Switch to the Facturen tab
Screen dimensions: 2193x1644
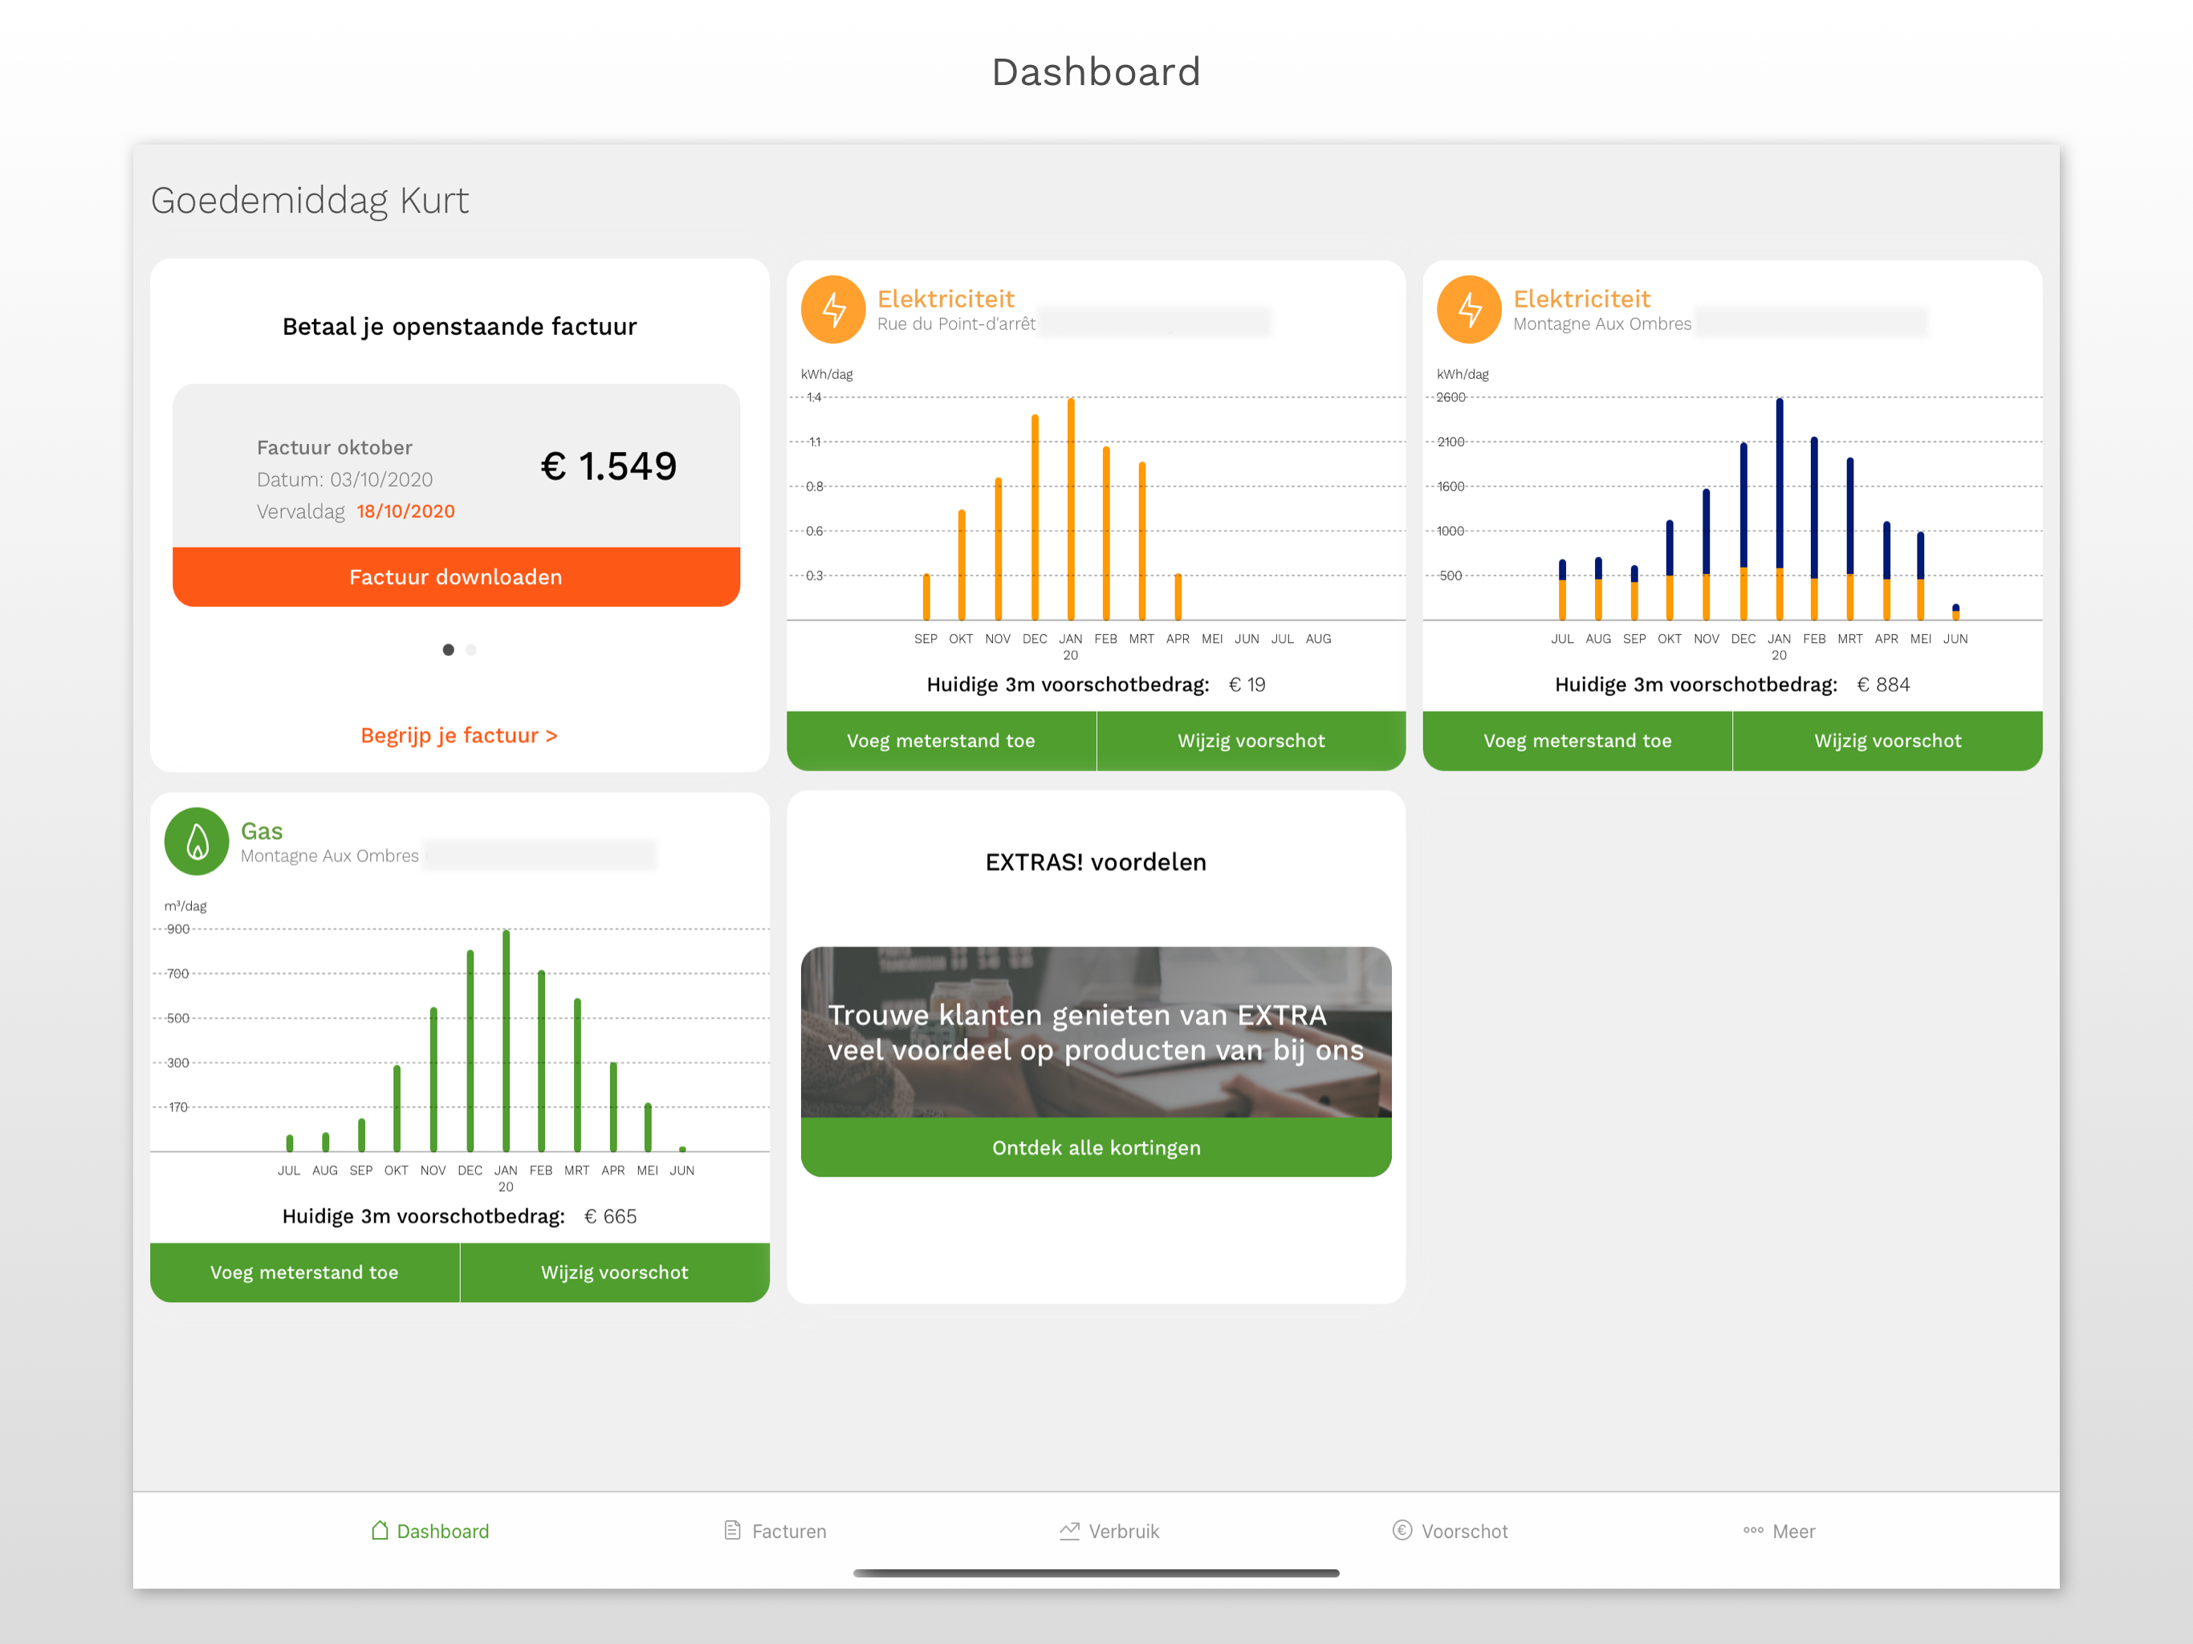point(788,1530)
